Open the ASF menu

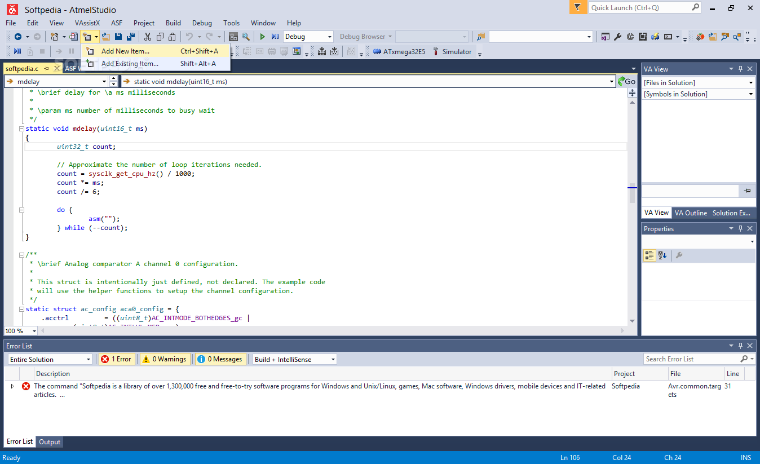(117, 23)
